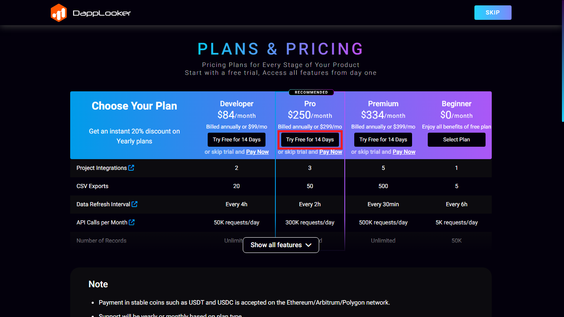Image resolution: width=564 pixels, height=317 pixels.
Task: Click Pay Now under the Developer plan
Action: pyautogui.click(x=257, y=152)
